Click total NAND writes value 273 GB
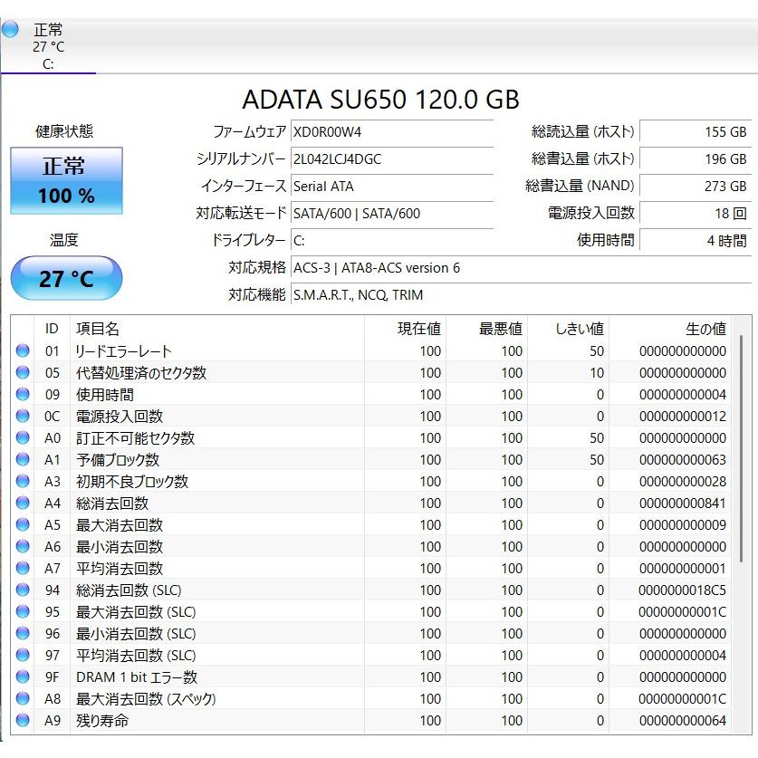Screen dimensions: 758x758 (696, 187)
